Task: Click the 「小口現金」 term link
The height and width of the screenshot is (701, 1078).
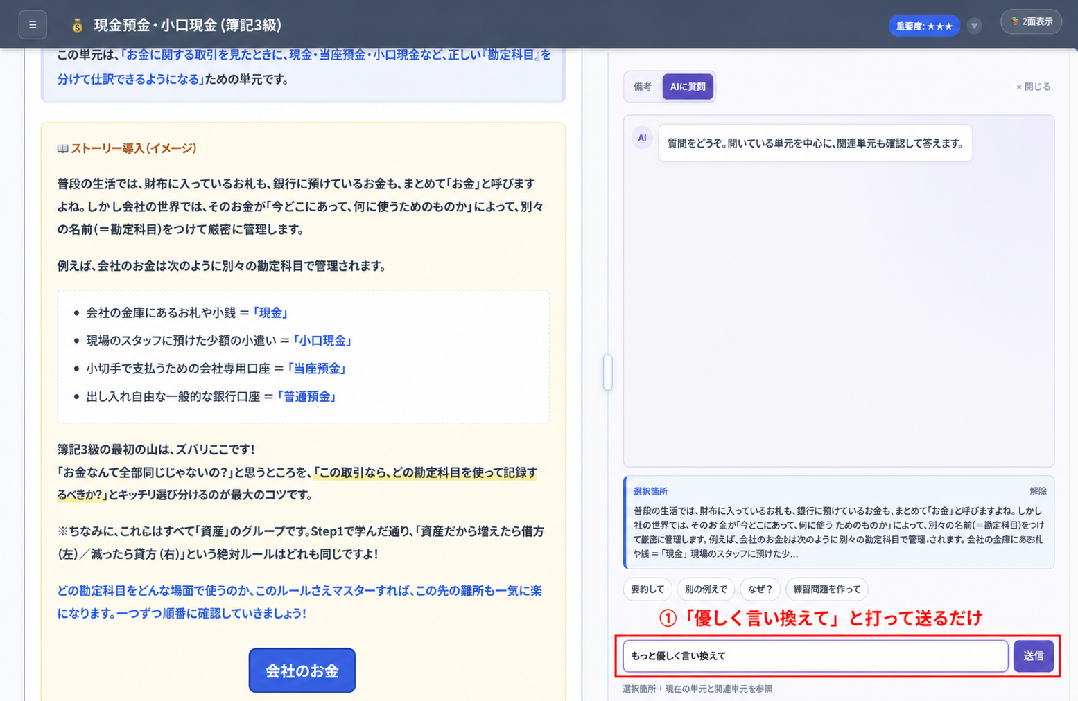Action: [322, 341]
